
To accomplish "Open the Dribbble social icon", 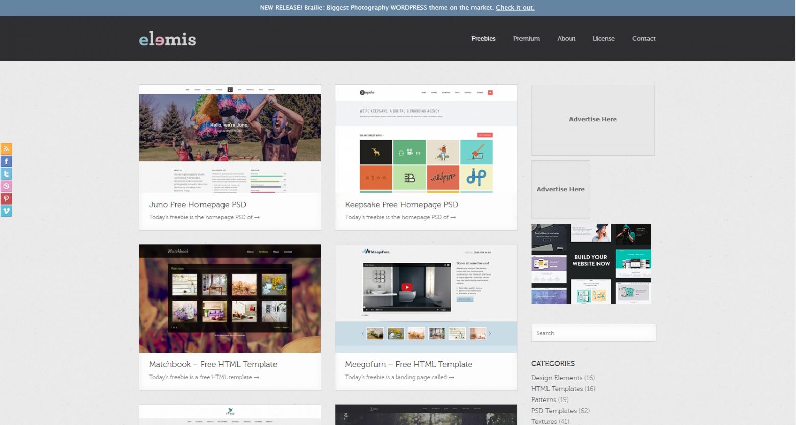I will click(x=6, y=186).
